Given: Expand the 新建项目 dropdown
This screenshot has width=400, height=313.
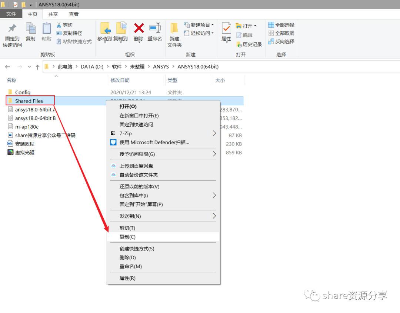Looking at the screenshot, I should pyautogui.click(x=213, y=25).
